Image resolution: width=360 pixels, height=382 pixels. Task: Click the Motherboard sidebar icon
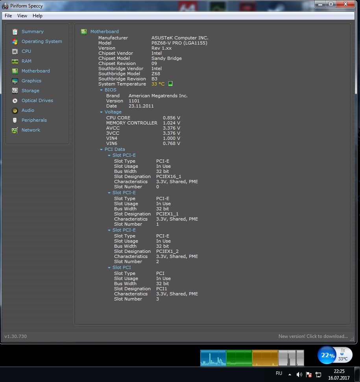[x=15, y=71]
